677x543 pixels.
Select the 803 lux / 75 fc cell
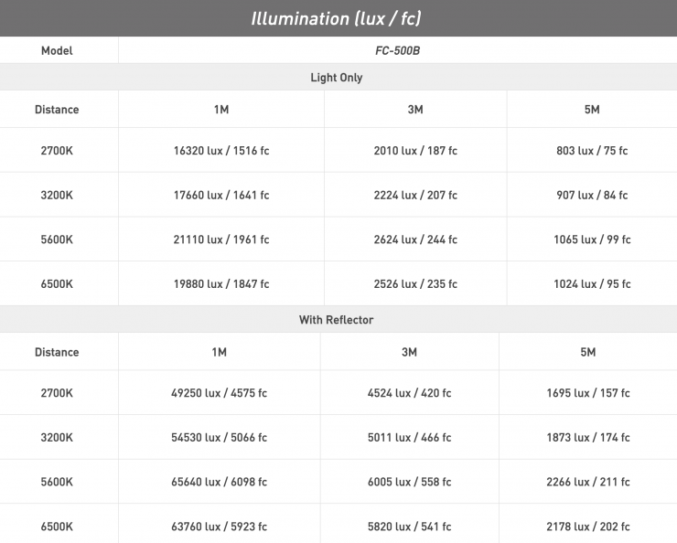592,150
